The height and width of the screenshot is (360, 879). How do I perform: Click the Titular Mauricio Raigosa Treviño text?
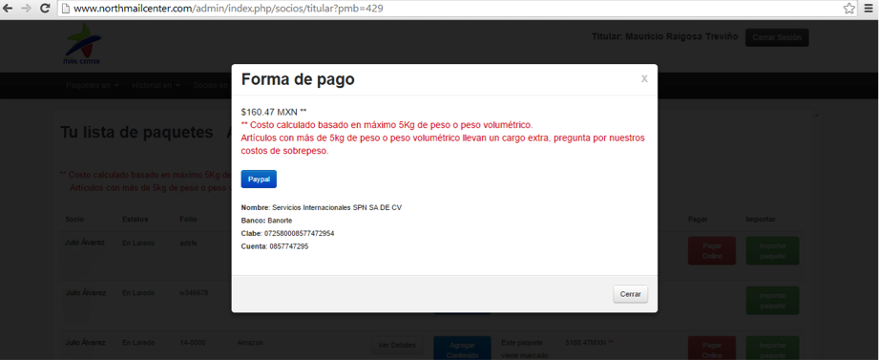coord(664,36)
